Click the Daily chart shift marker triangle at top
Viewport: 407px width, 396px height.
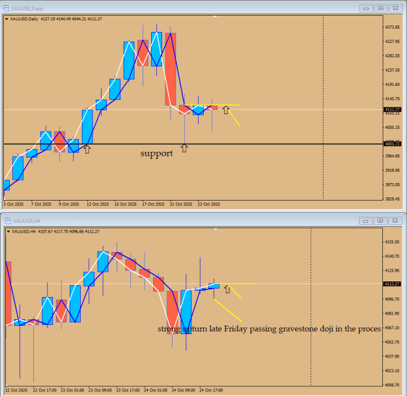(215, 17)
